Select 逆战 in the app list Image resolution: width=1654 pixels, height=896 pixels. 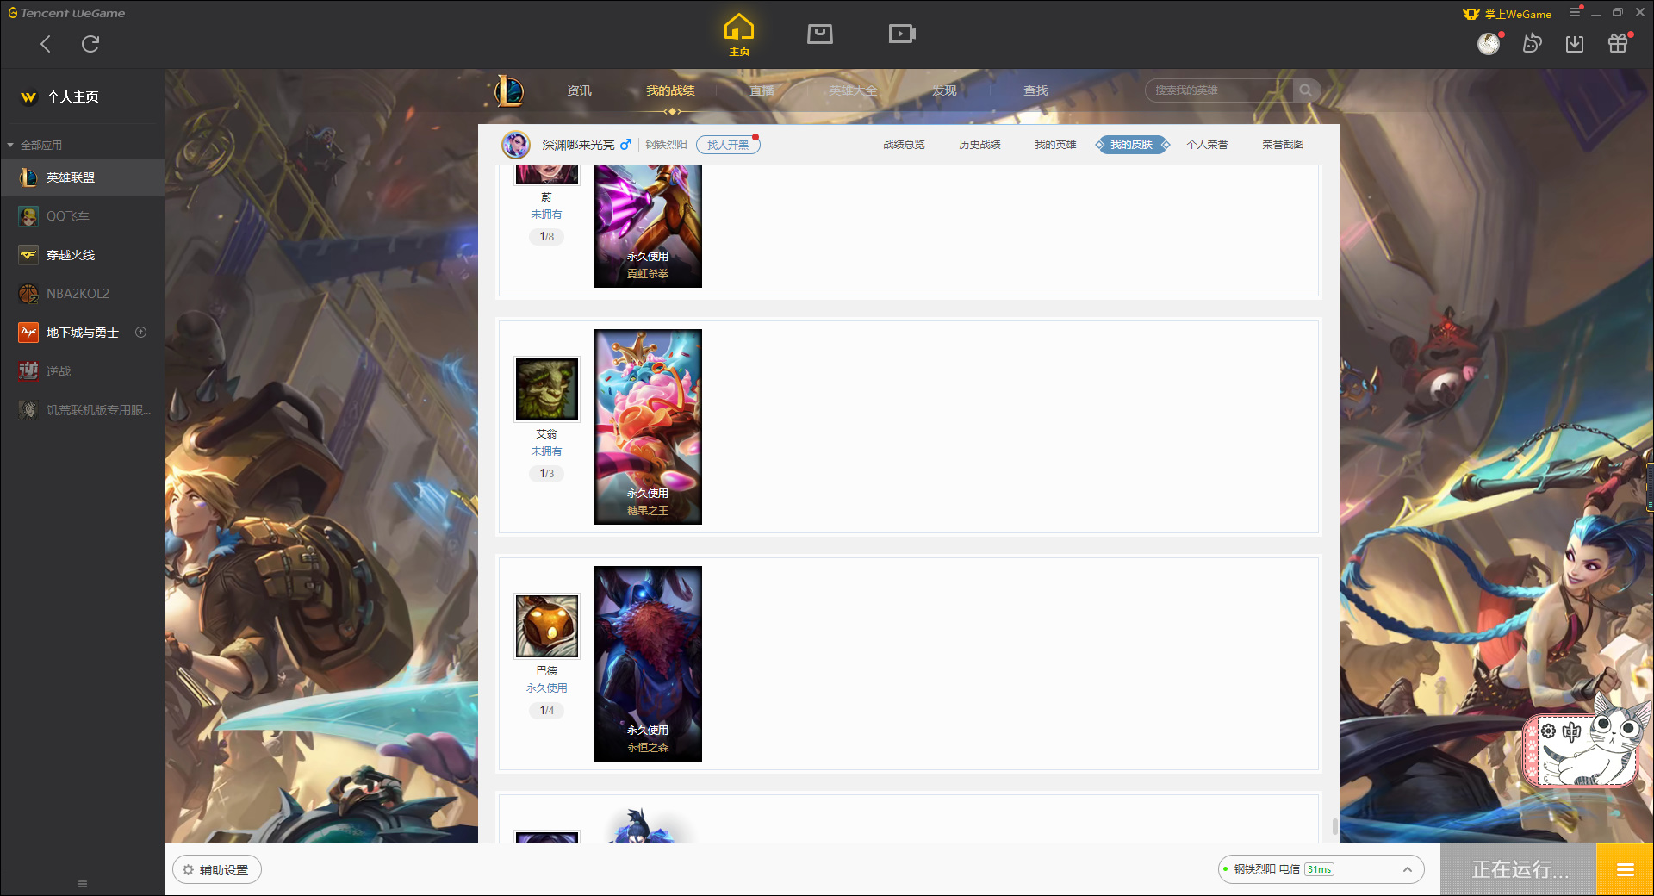pos(82,371)
